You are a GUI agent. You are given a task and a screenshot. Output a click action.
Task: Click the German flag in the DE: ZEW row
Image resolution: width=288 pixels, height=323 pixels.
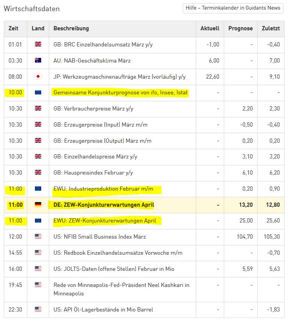[x=38, y=204]
